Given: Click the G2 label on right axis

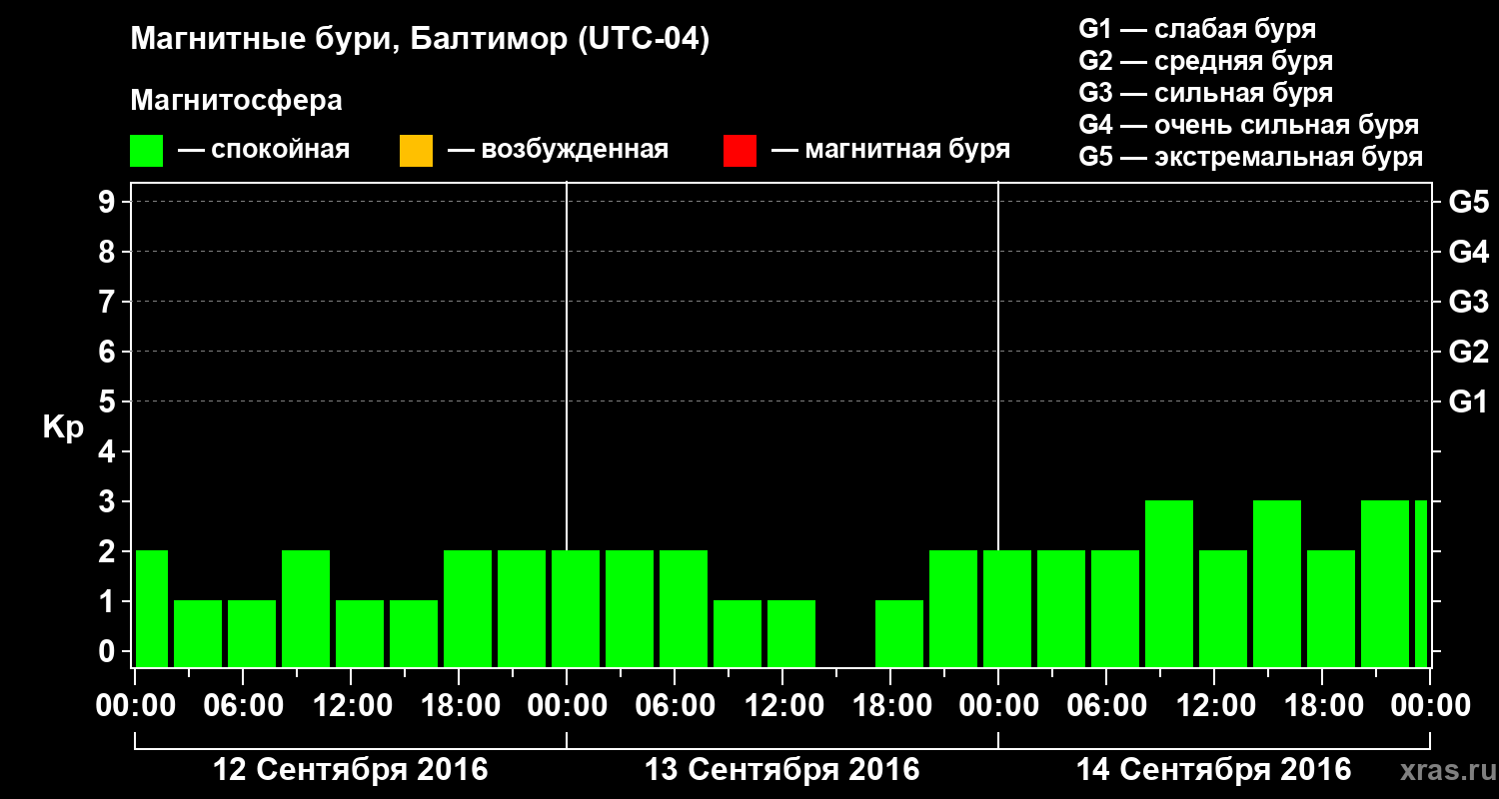Looking at the screenshot, I should [x=1468, y=352].
